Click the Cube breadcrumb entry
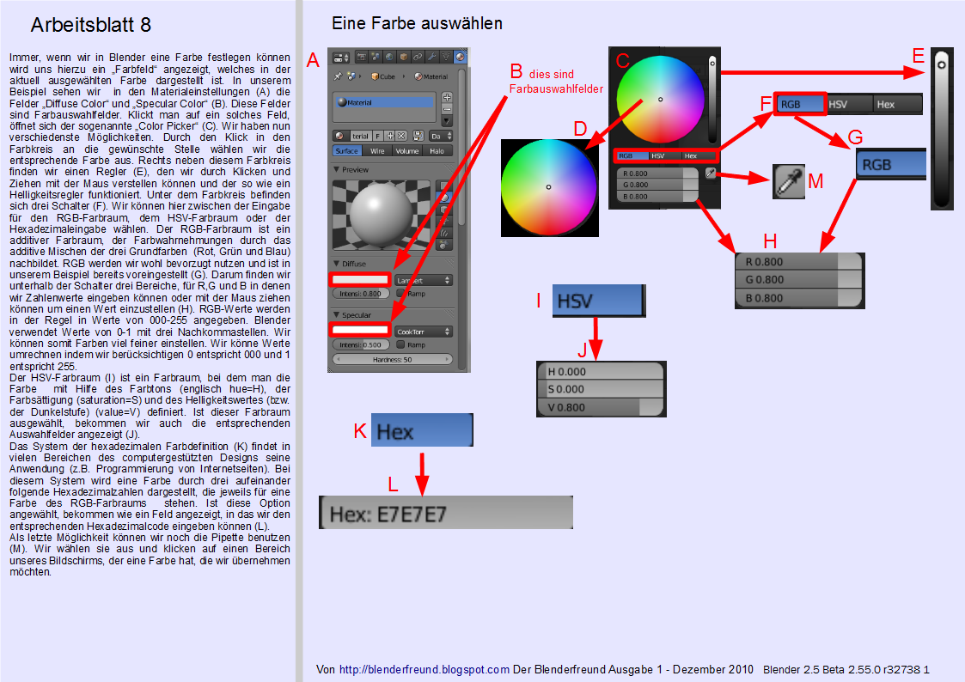This screenshot has height=682, width=965. (x=382, y=76)
